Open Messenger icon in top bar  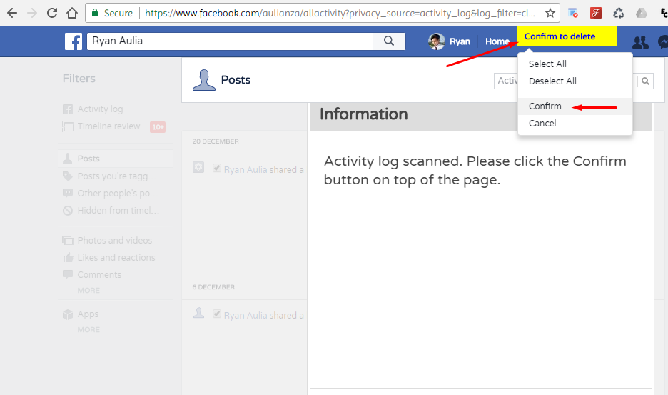tap(663, 42)
